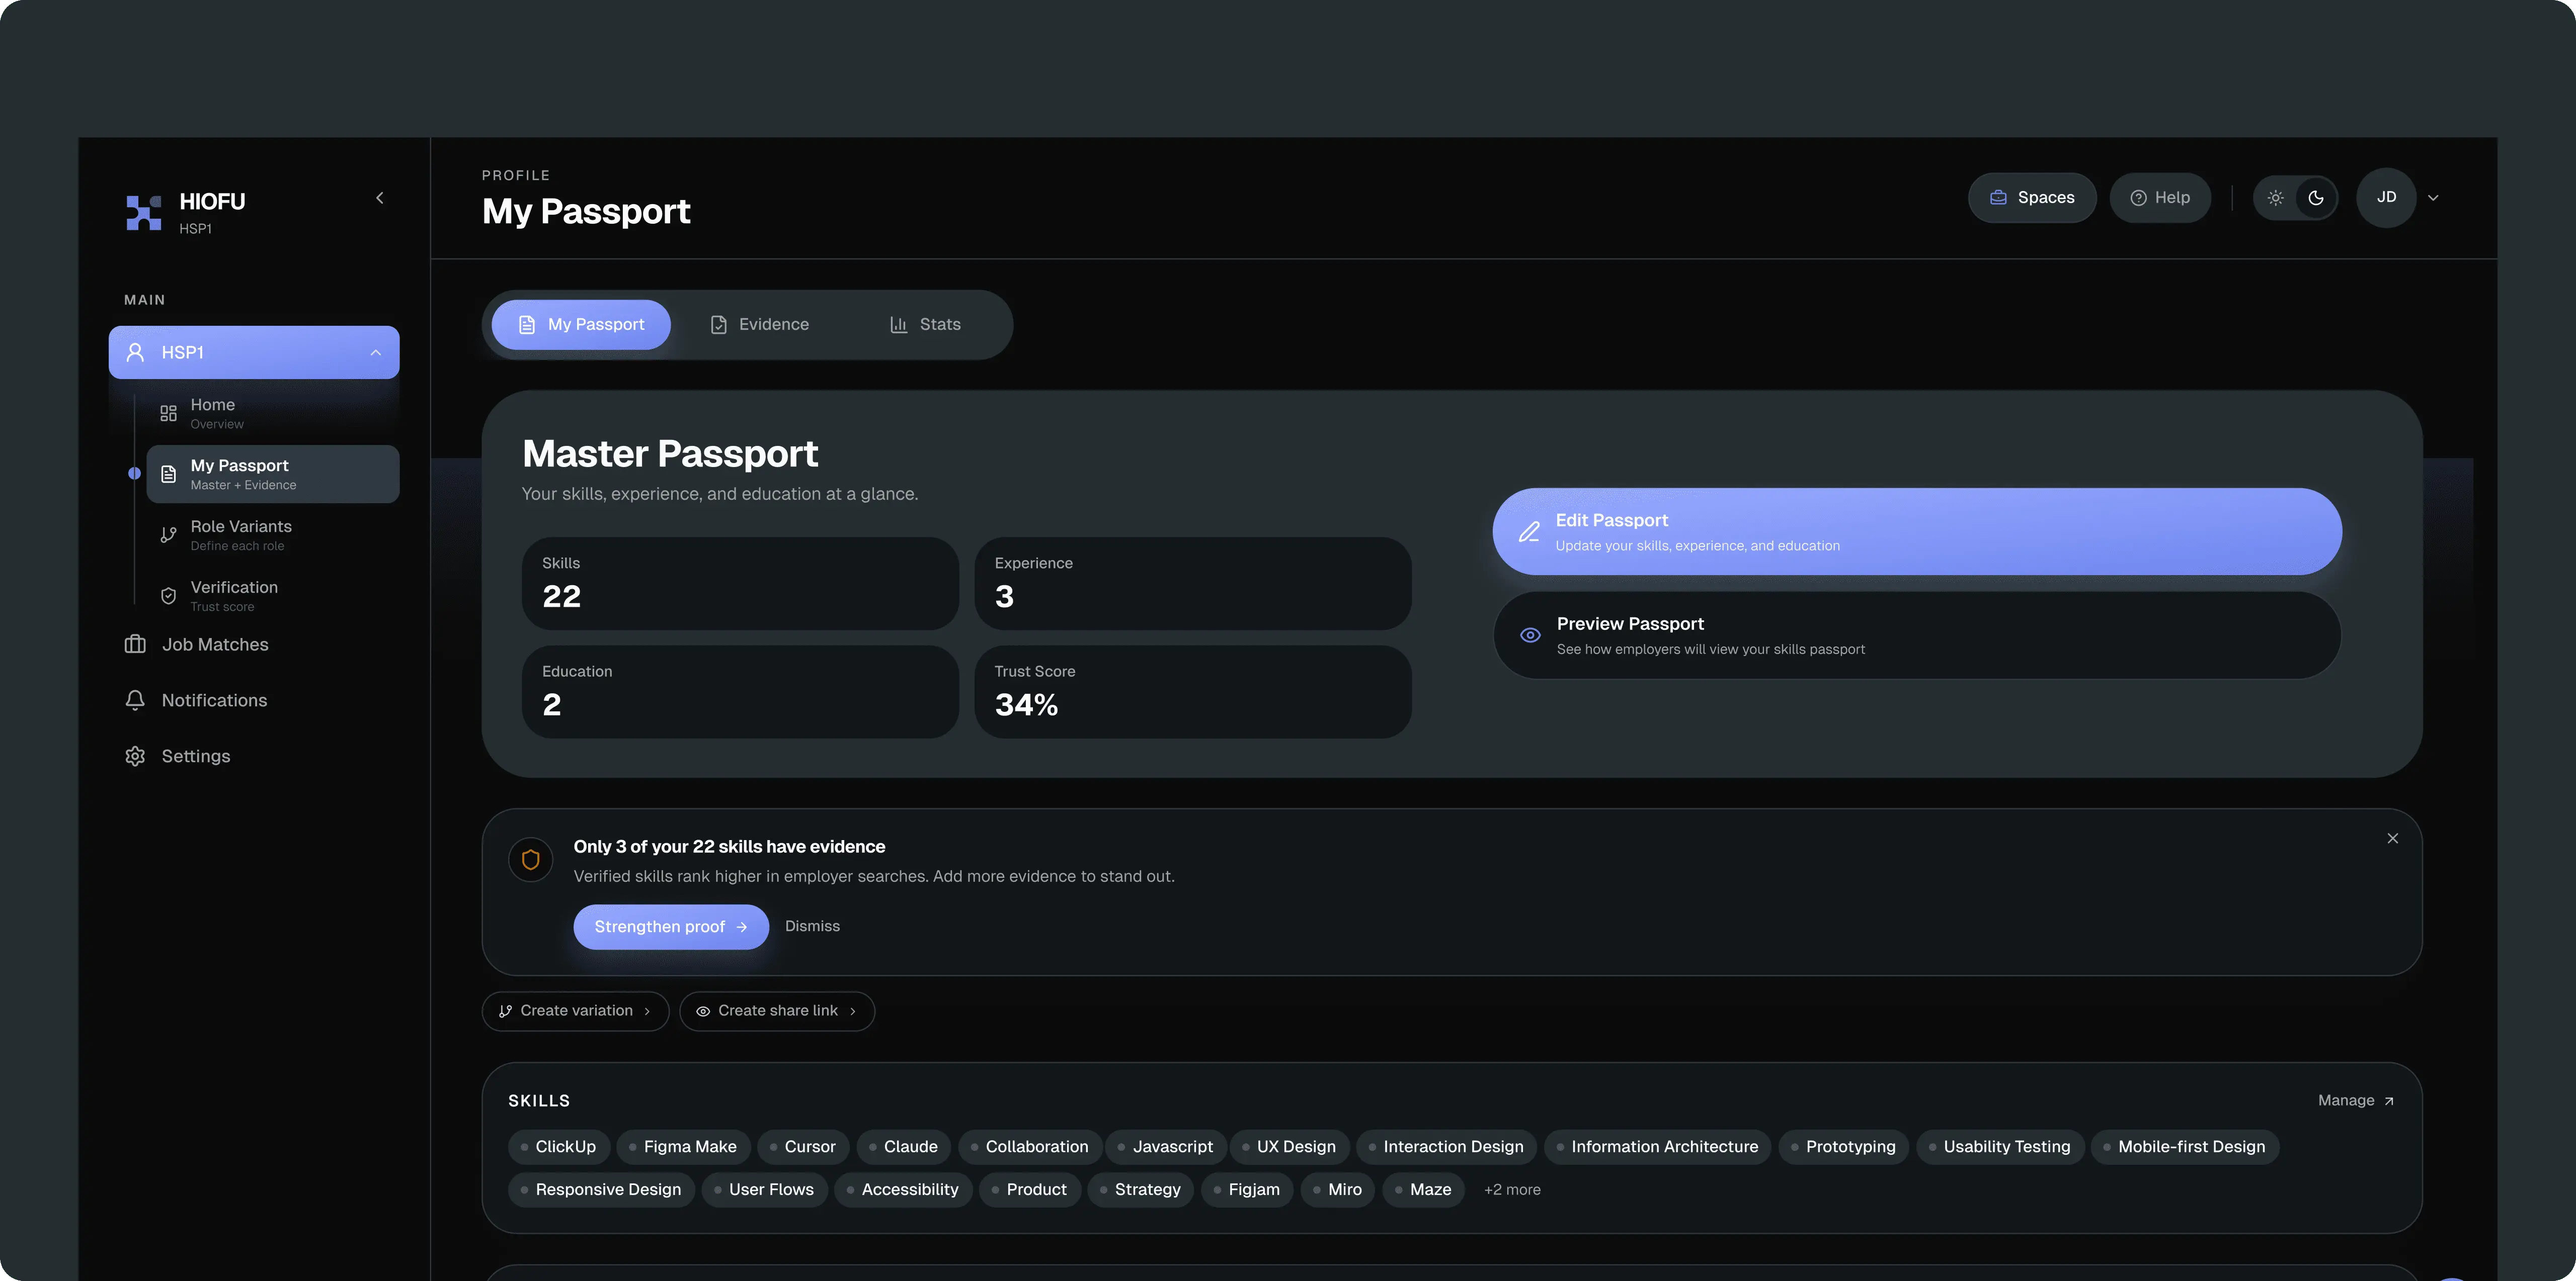Click the JD user avatar
2576x1281 pixels.
[2386, 198]
